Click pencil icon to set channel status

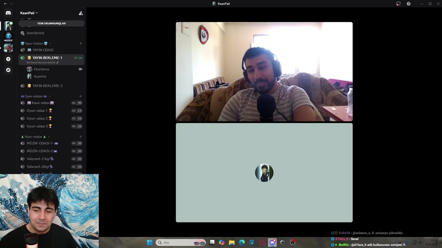click(58, 63)
